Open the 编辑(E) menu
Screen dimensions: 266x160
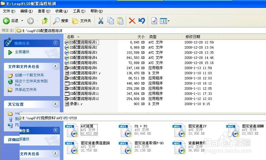[x=27, y=11]
